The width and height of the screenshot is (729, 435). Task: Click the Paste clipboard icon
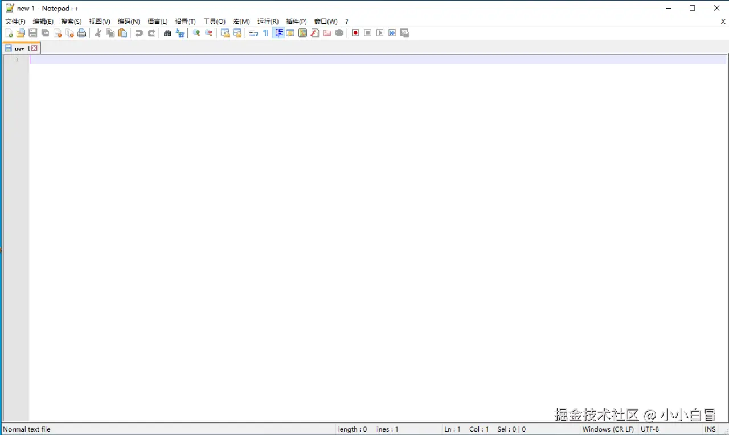[x=122, y=33]
